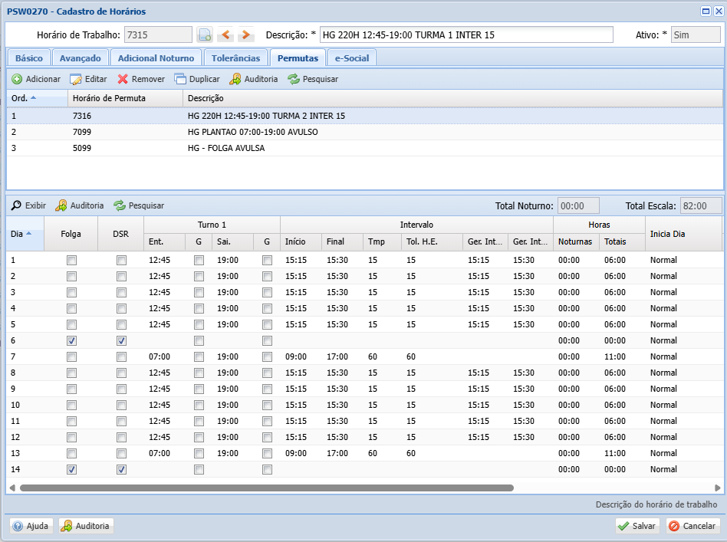Click the Descrição text field
The height and width of the screenshot is (542, 727).
pos(466,34)
